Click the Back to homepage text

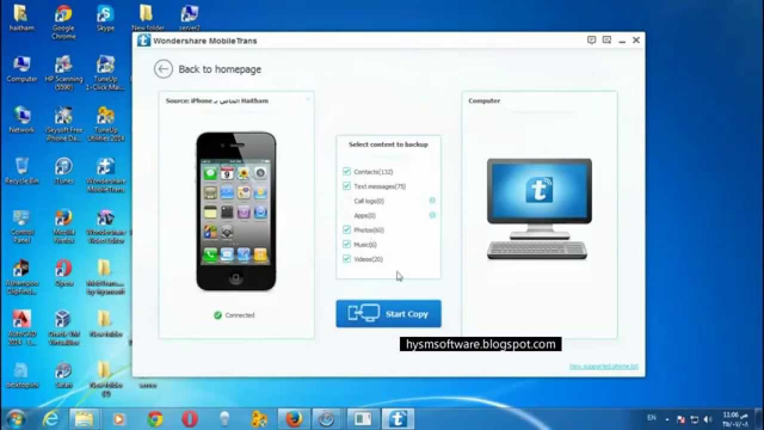pos(220,69)
